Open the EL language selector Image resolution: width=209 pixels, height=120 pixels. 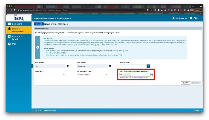tap(196, 18)
